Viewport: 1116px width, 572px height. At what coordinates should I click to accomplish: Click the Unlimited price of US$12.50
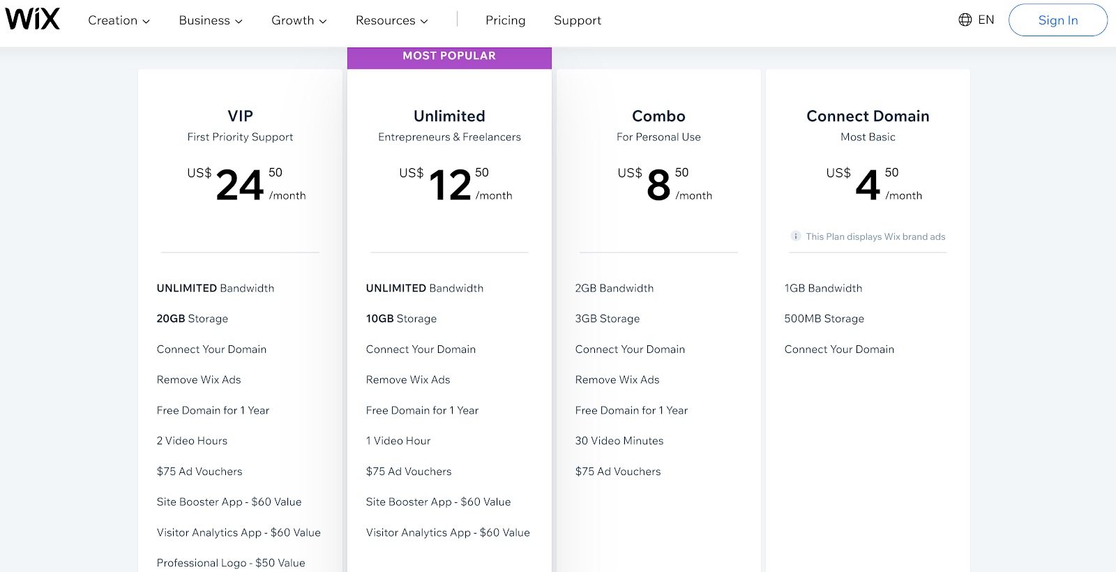[455, 184]
